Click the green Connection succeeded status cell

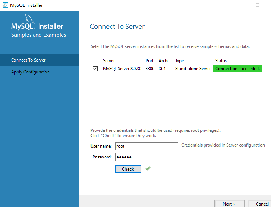pyautogui.click(x=237, y=69)
